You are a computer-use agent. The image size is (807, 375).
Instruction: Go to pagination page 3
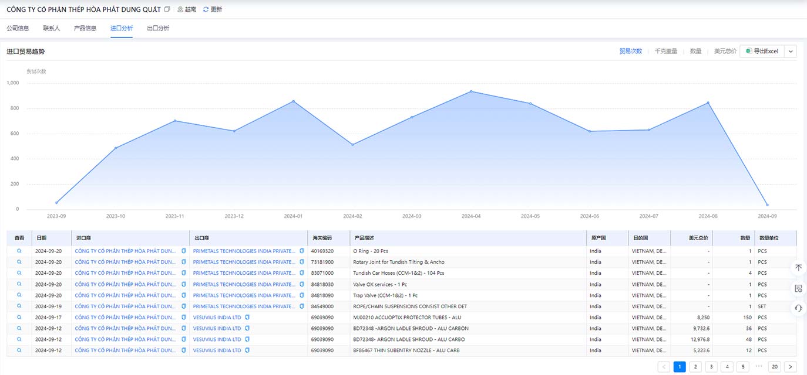pyautogui.click(x=711, y=367)
